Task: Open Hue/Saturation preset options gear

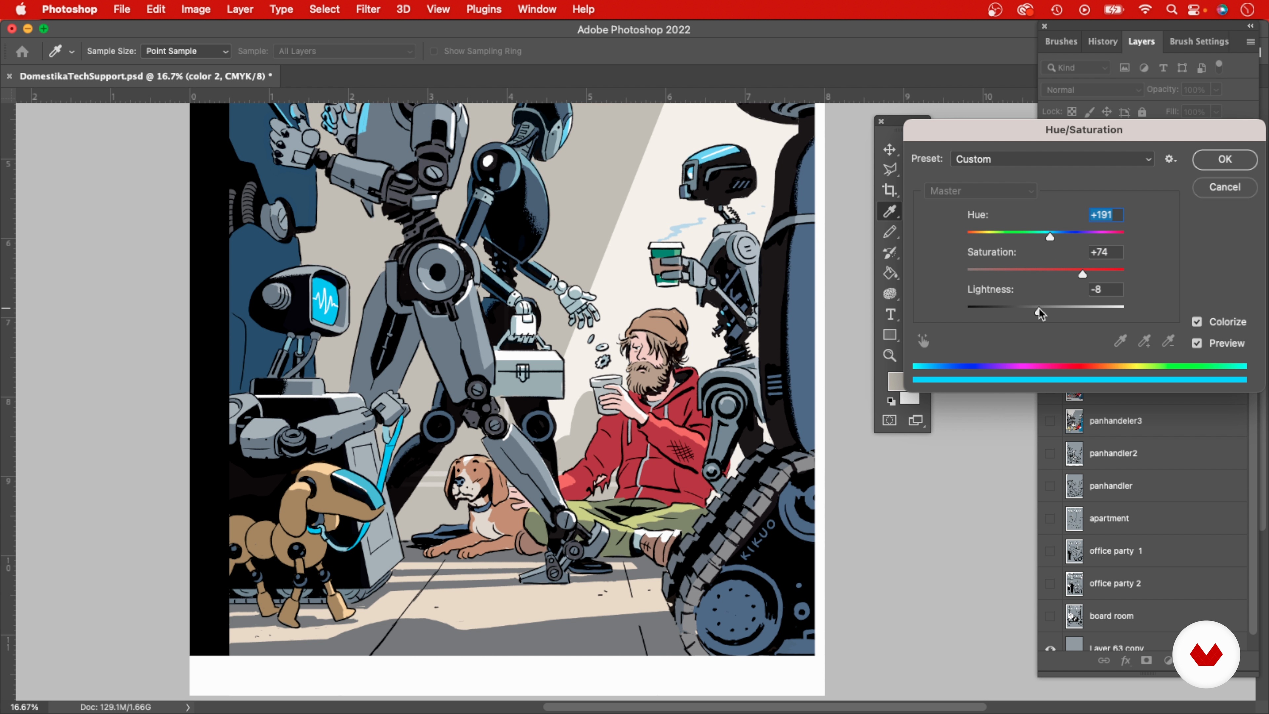Action: tap(1171, 159)
